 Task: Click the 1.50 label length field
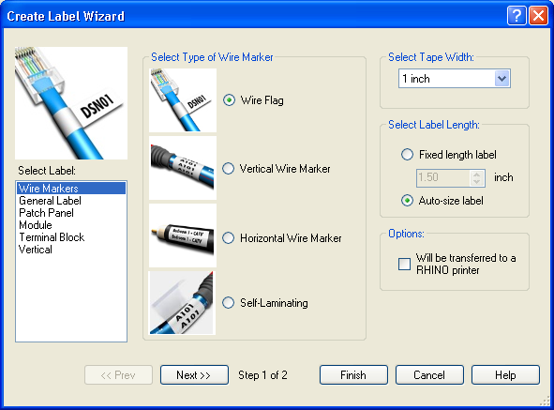point(443,177)
